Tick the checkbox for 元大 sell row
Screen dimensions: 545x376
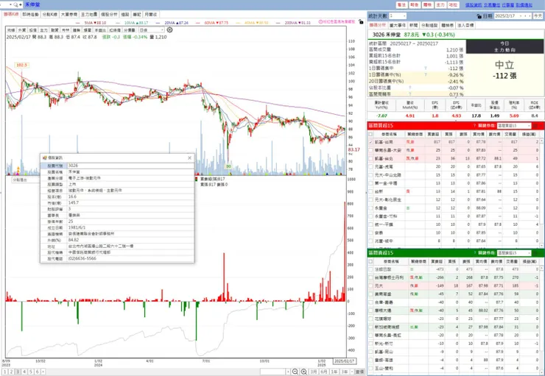pyautogui.click(x=371, y=285)
